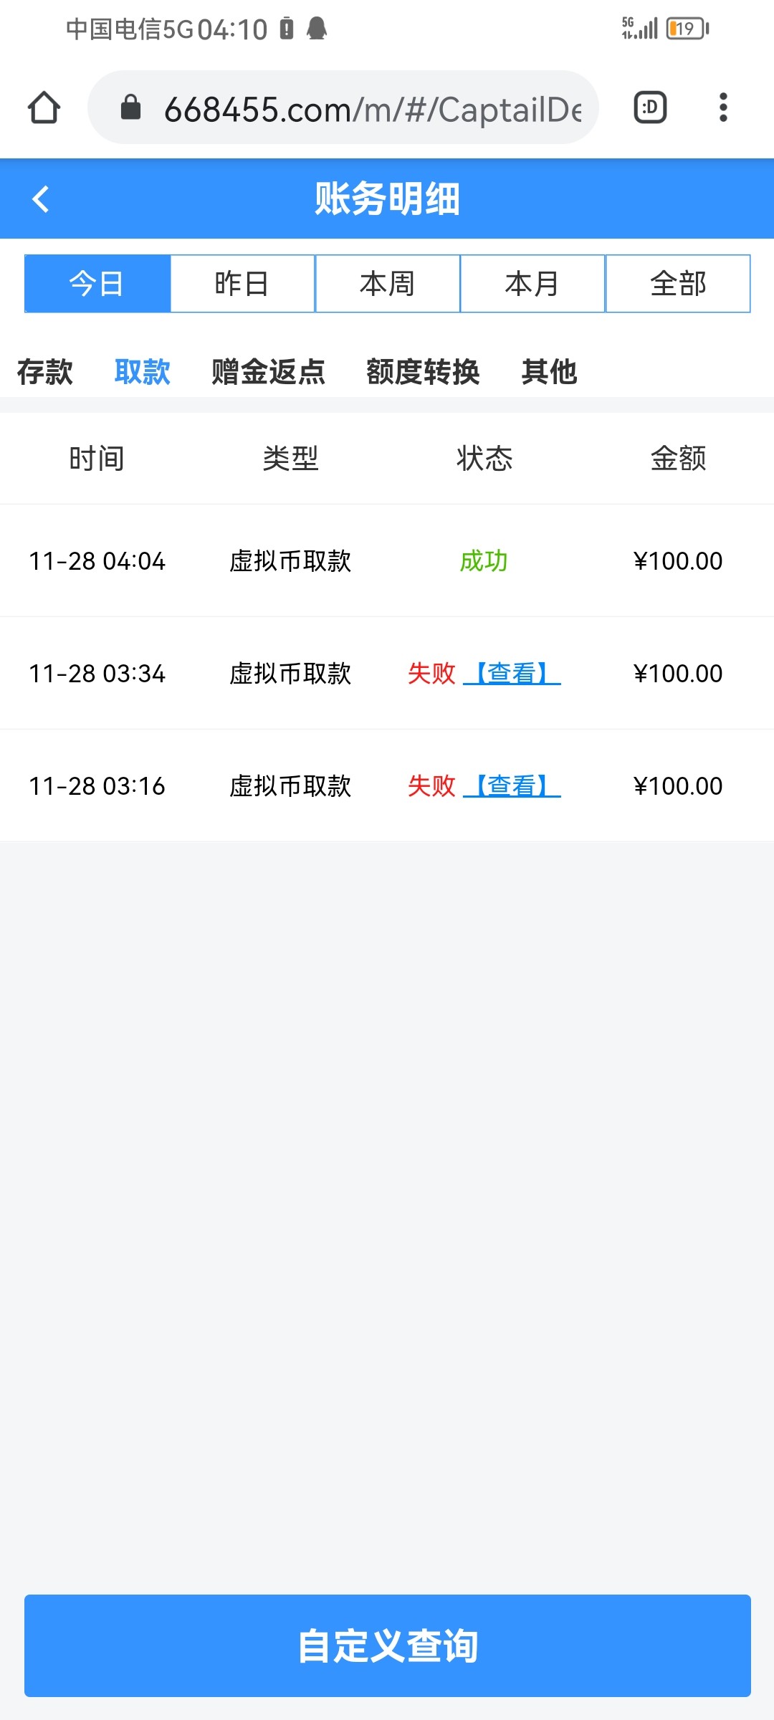Switch to the 其他 category tab
The image size is (774, 1720).
pyautogui.click(x=549, y=372)
